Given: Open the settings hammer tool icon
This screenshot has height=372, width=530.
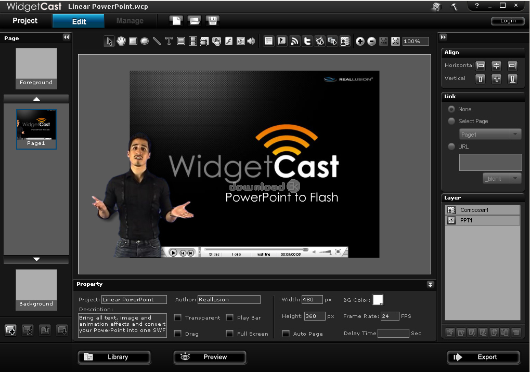Looking at the screenshot, I should 454,7.
